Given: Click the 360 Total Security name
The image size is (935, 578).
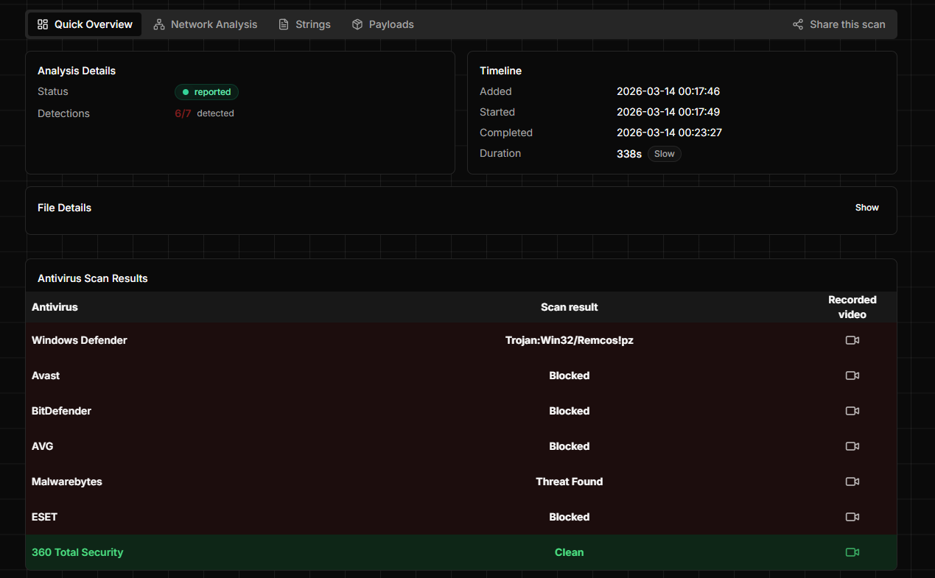Looking at the screenshot, I should [x=77, y=552].
